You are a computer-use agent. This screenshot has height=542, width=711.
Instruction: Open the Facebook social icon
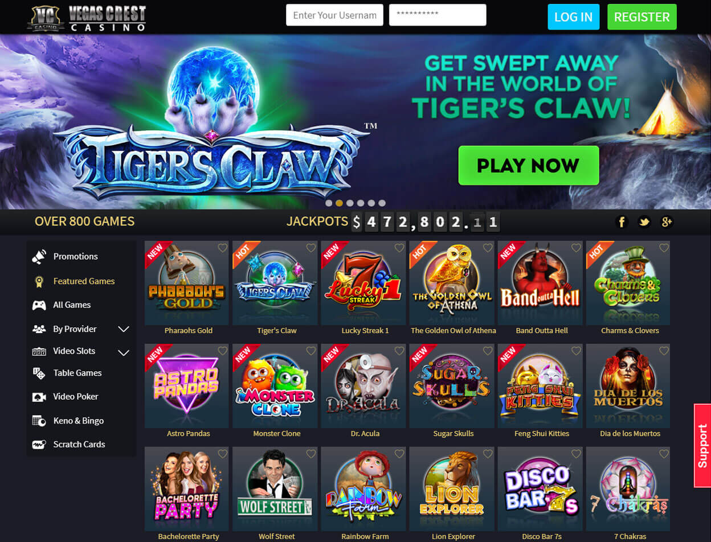pyautogui.click(x=622, y=222)
